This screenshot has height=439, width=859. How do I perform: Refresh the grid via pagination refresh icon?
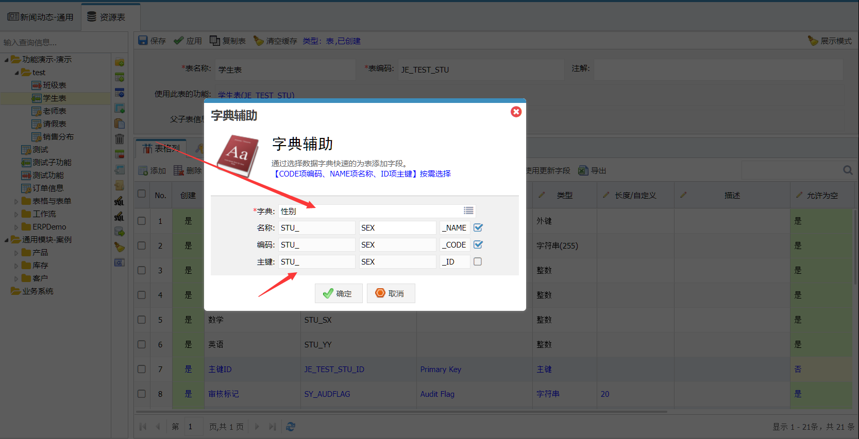tap(291, 427)
